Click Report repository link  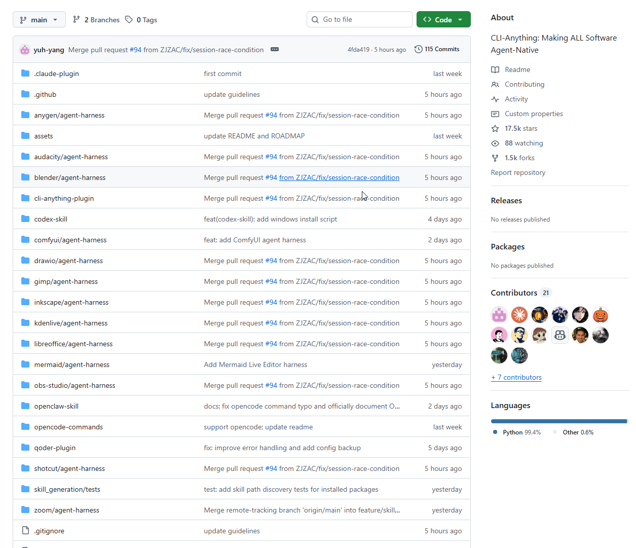518,172
